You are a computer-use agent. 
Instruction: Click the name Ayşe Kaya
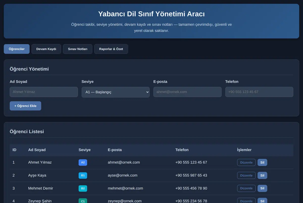tap(37, 175)
